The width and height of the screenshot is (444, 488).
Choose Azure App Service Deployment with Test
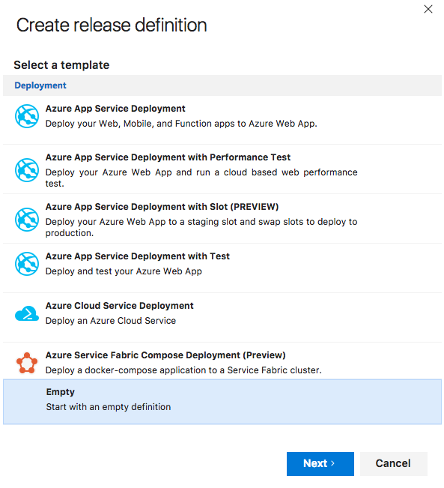click(x=138, y=256)
